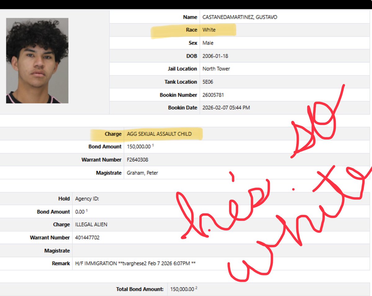Select the magistrate name 'Graham, Peter'

(142, 173)
